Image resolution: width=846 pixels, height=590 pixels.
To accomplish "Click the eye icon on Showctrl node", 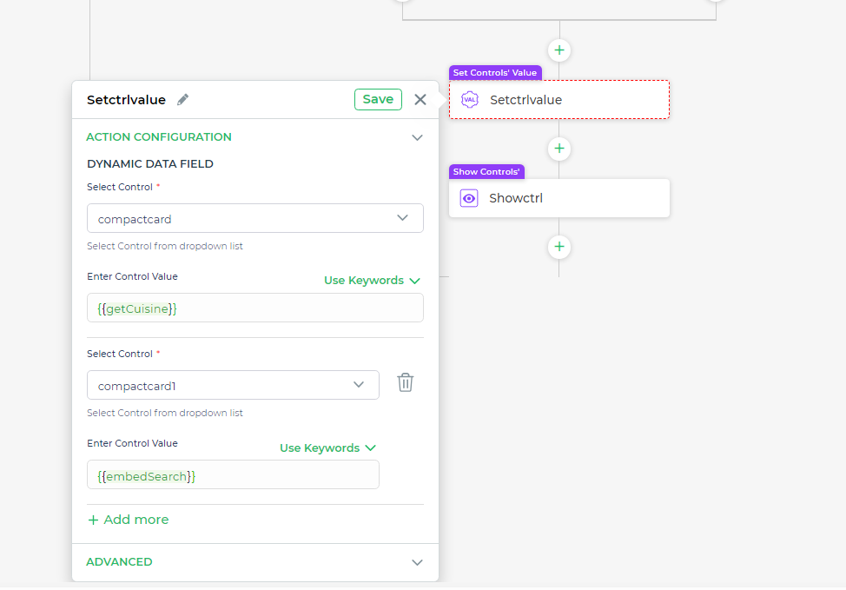I will 469,198.
